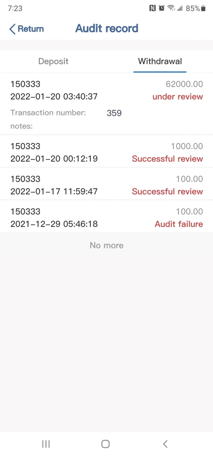Image resolution: width=213 pixels, height=457 pixels.
Task: Tap the Wi-Fi signal status icon
Action: coord(171,8)
